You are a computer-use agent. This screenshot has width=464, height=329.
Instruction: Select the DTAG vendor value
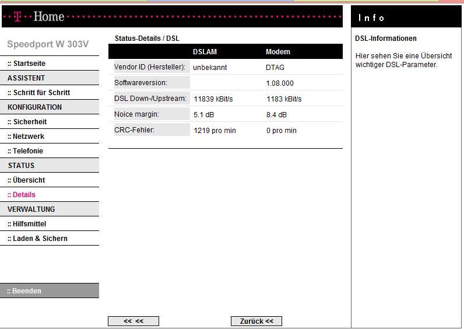click(x=275, y=68)
